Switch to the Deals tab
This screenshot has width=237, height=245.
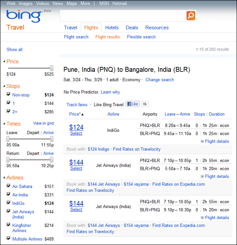132,28
